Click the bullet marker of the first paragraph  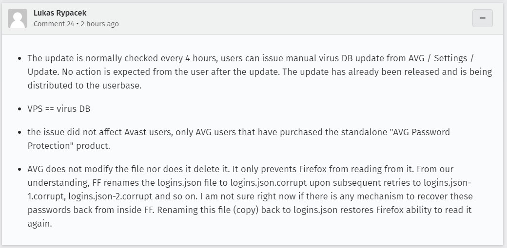coord(19,58)
